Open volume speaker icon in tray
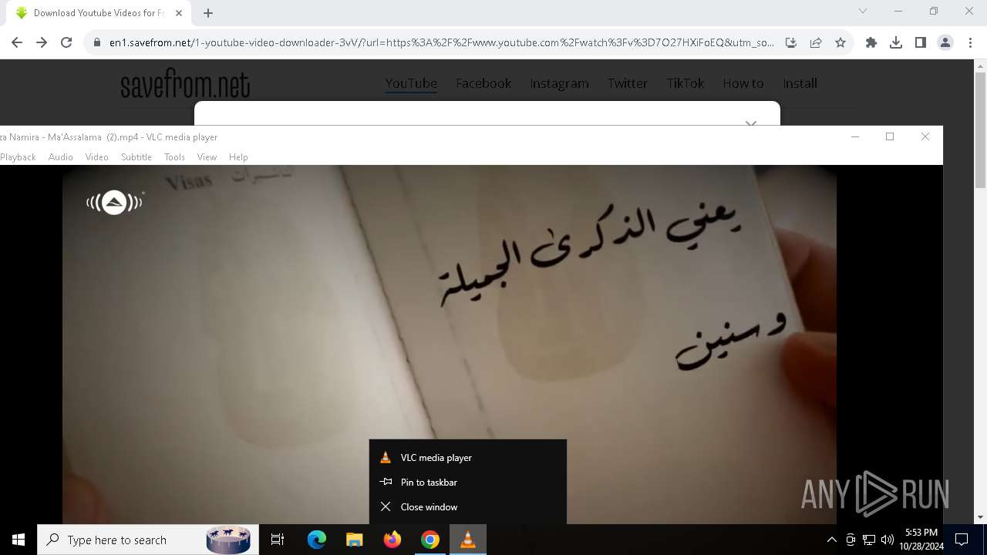Image resolution: width=987 pixels, height=555 pixels. (888, 540)
